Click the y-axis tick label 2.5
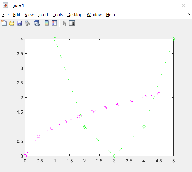This screenshot has height=172, width=192. 20,83
